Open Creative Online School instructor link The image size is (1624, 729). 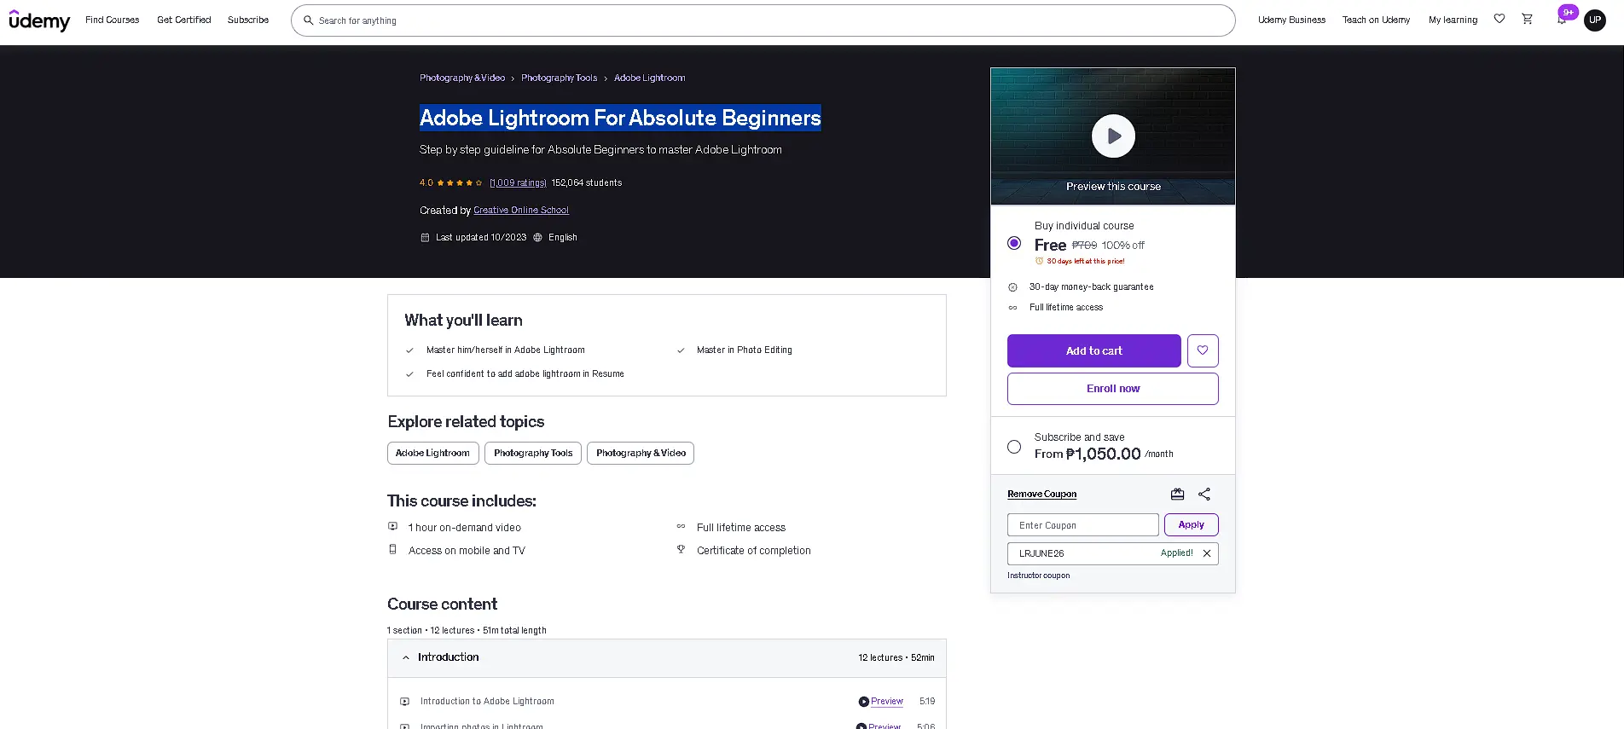521,210
